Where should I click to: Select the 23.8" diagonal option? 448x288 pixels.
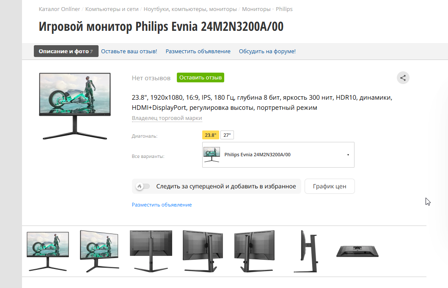coord(211,135)
